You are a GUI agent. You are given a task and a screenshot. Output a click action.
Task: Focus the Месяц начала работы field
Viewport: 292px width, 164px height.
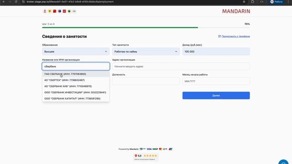[x=216, y=81]
